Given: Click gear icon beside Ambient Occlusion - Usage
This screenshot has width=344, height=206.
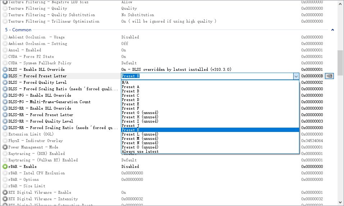Looking at the screenshot, I should (5, 37).
